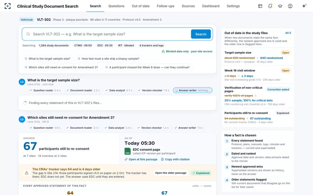Go to the Follow-ups tab
313x195 pixels.
pos(166,6)
